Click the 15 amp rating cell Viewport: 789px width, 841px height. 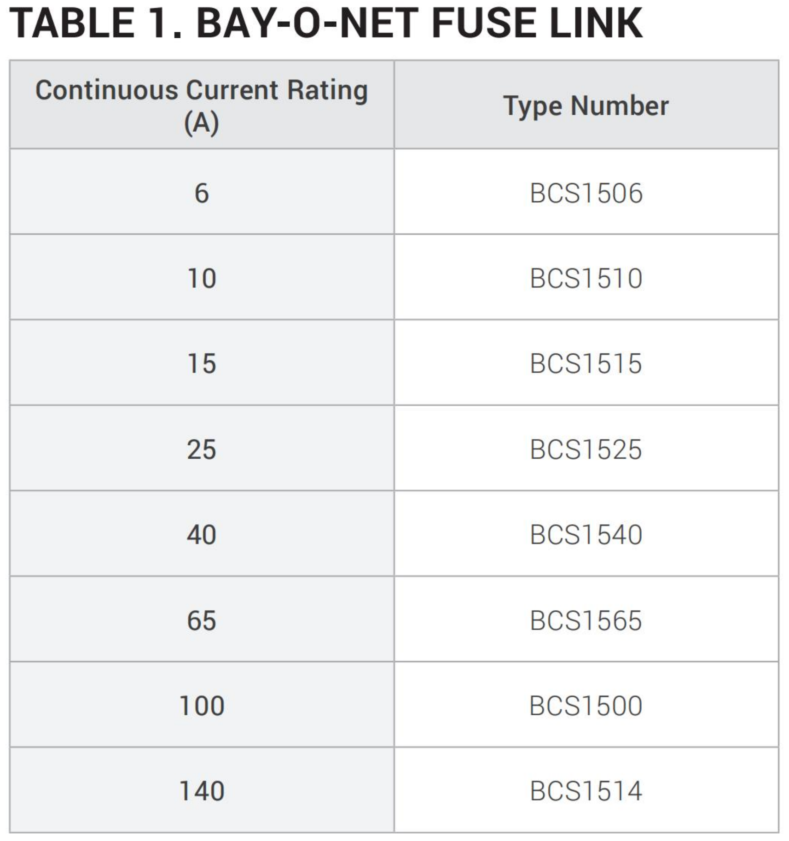(x=202, y=363)
